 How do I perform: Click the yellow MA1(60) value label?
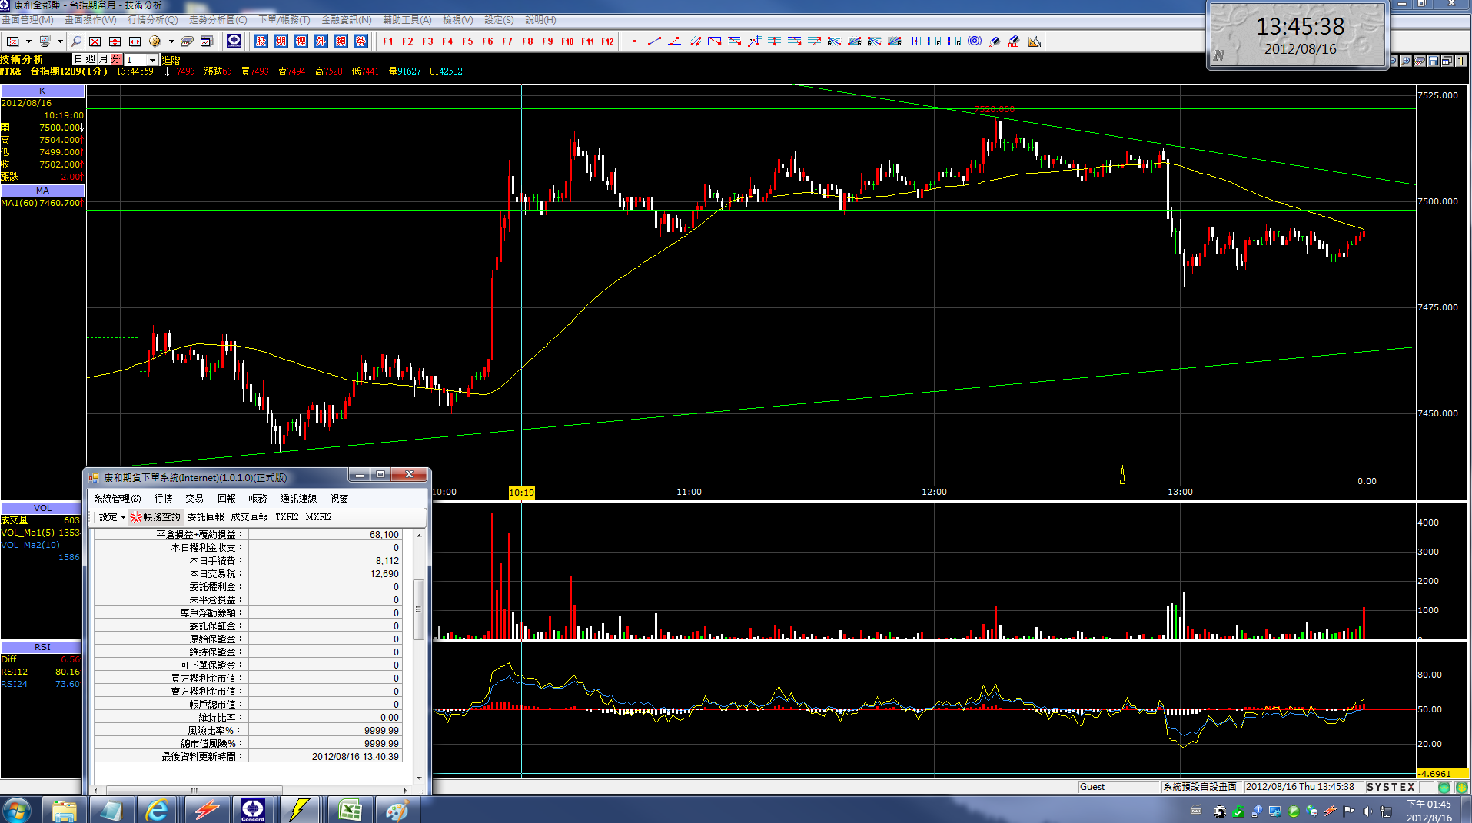tap(42, 203)
